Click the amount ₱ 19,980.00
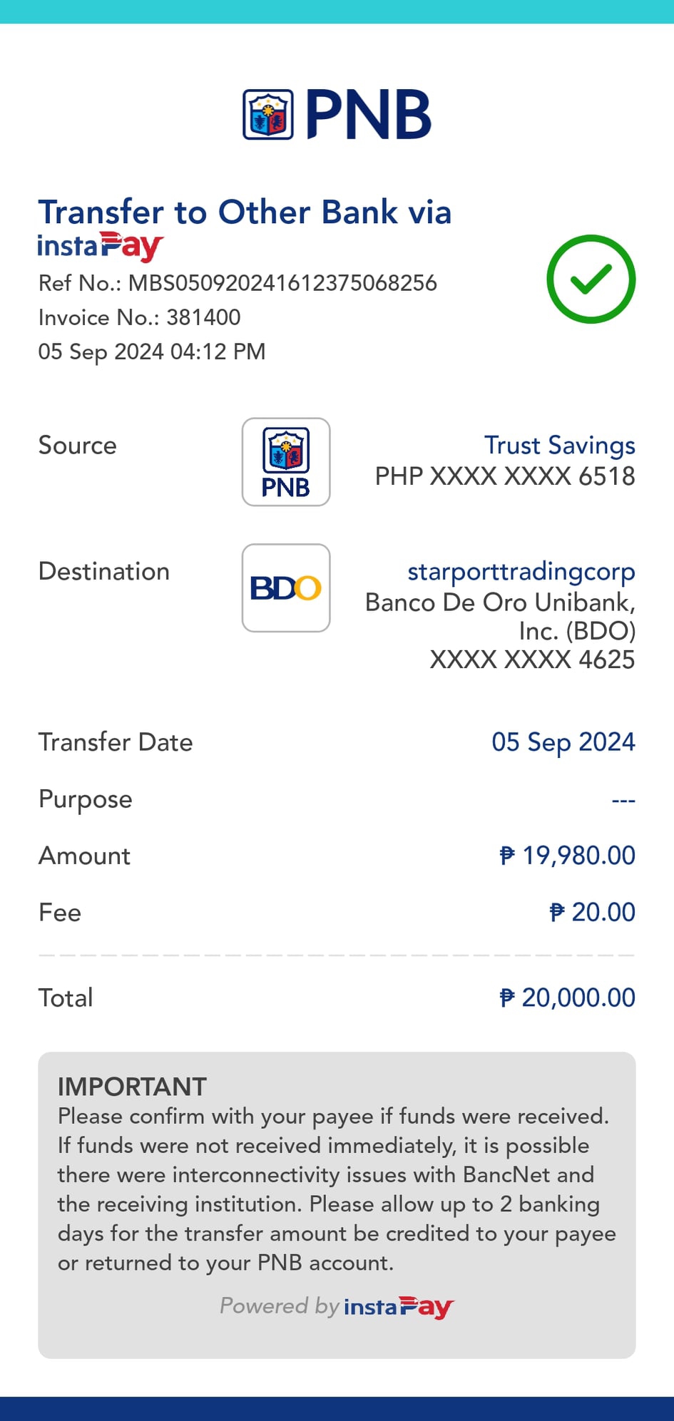The image size is (674, 1421). (x=567, y=856)
